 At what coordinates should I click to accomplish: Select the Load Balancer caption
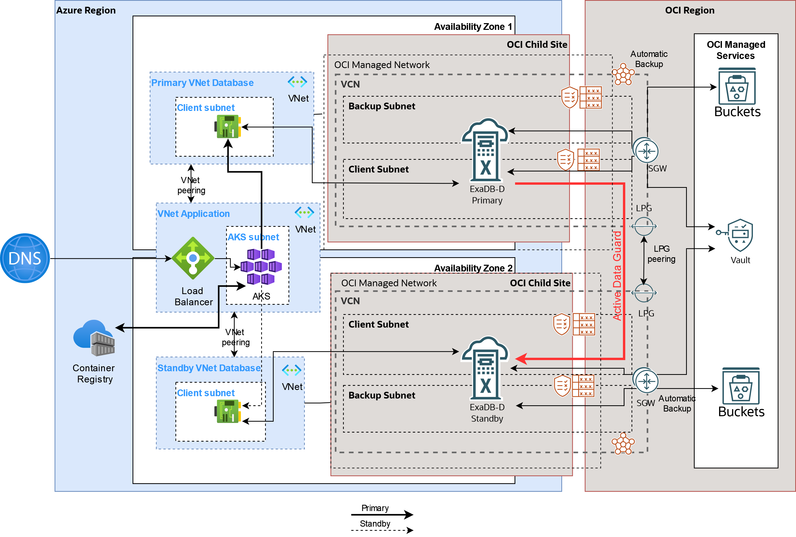pos(193,296)
